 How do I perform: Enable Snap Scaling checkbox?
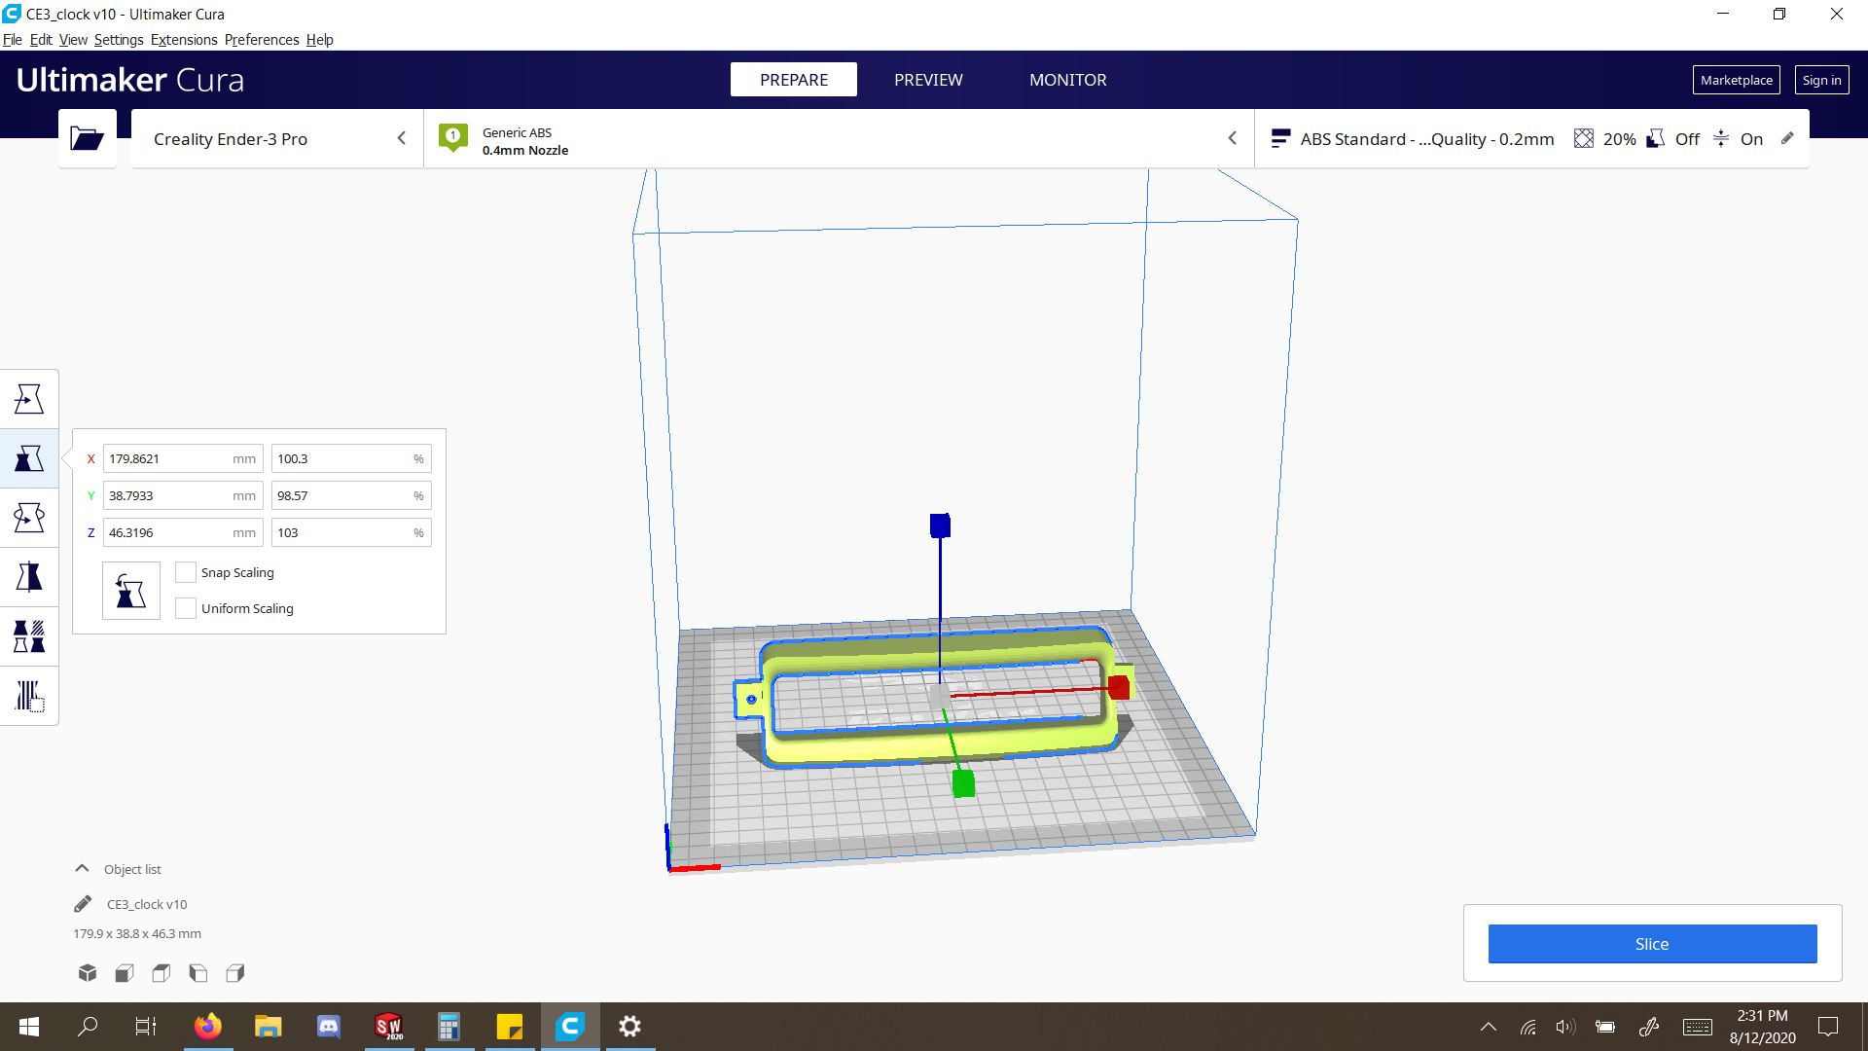186,572
